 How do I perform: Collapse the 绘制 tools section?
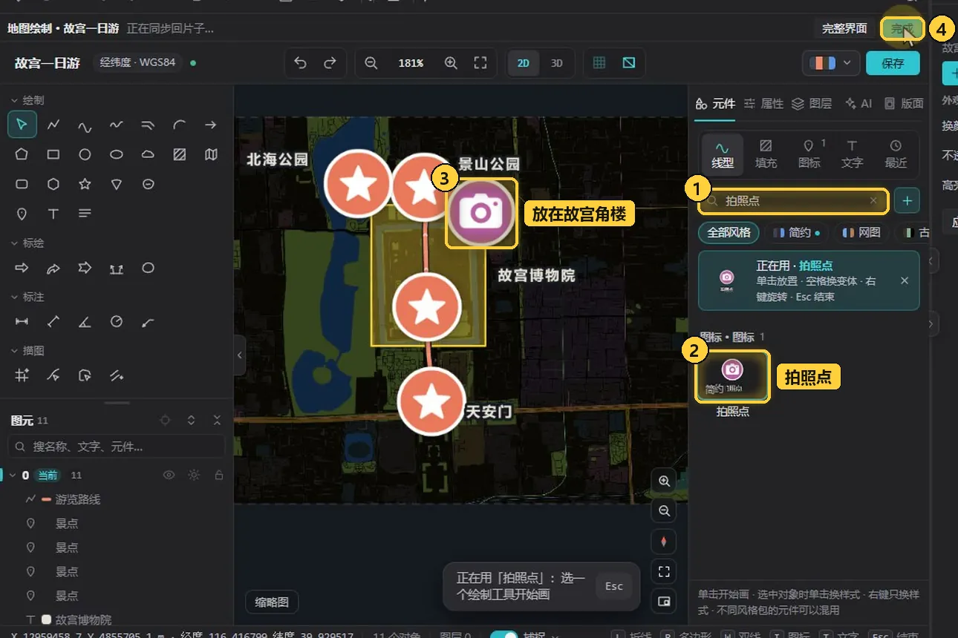[x=15, y=100]
